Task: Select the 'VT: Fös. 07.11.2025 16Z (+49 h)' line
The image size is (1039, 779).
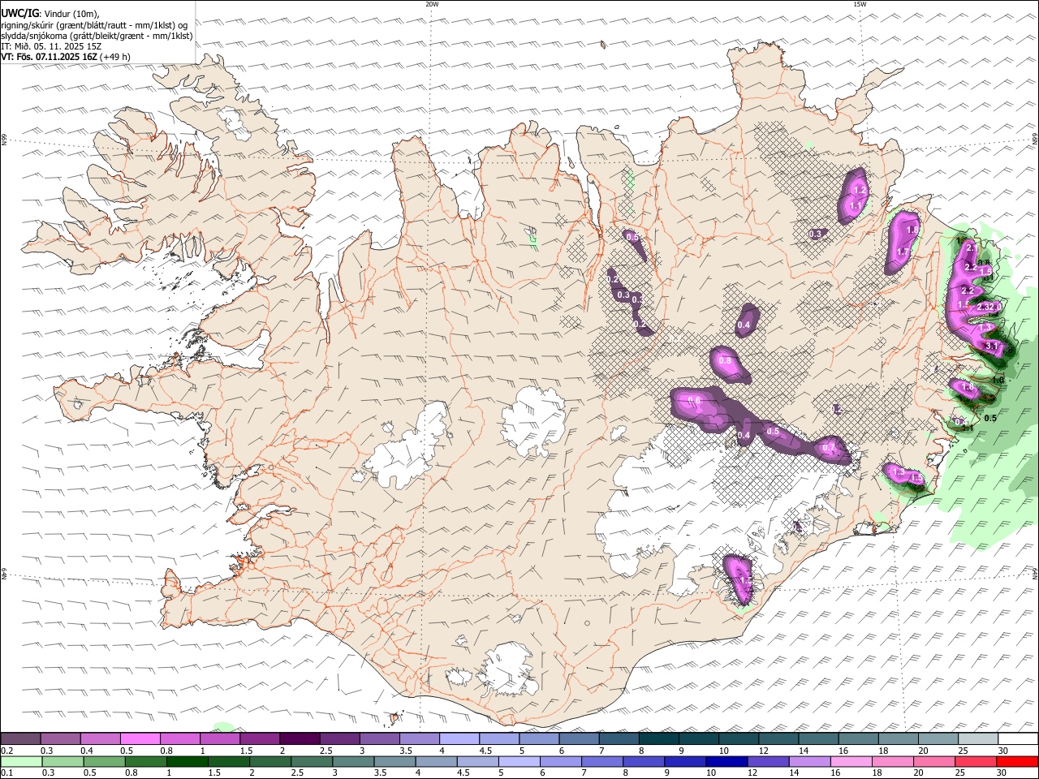Action: (x=66, y=57)
